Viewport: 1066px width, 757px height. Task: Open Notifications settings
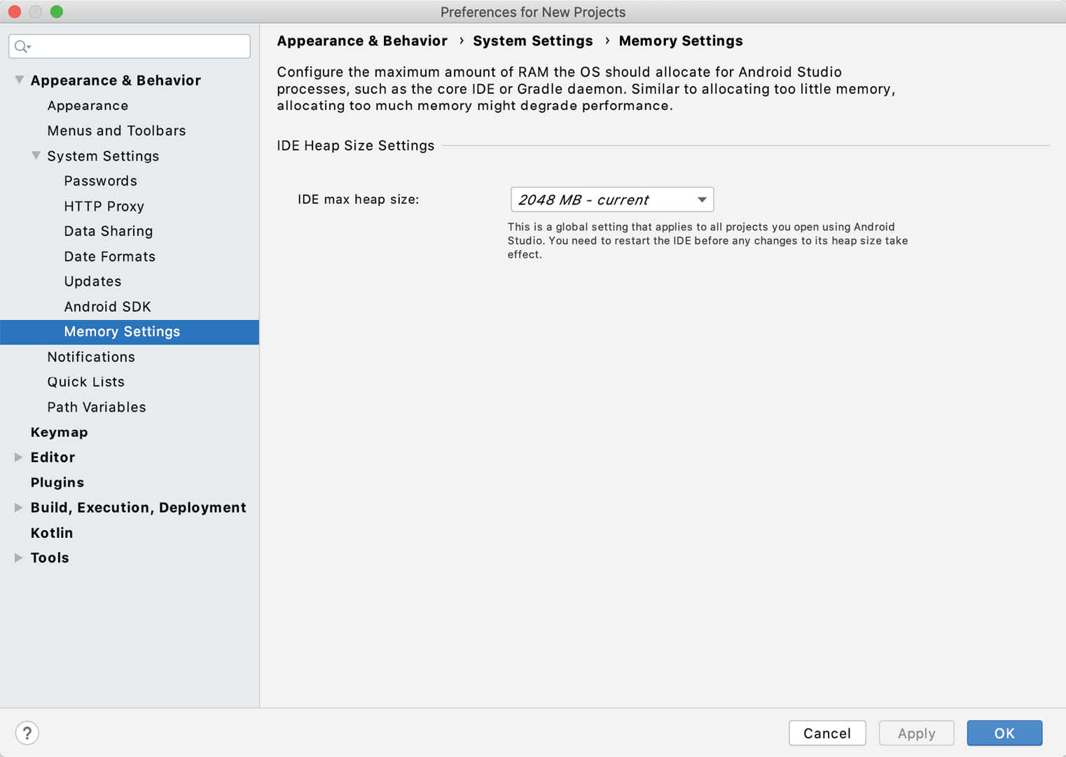pos(91,357)
